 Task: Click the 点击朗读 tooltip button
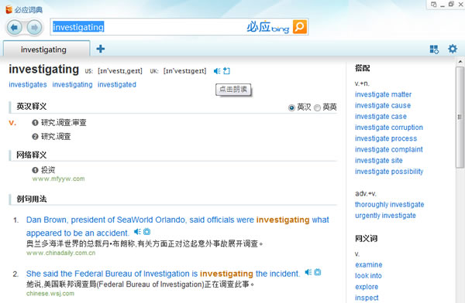[x=233, y=90]
